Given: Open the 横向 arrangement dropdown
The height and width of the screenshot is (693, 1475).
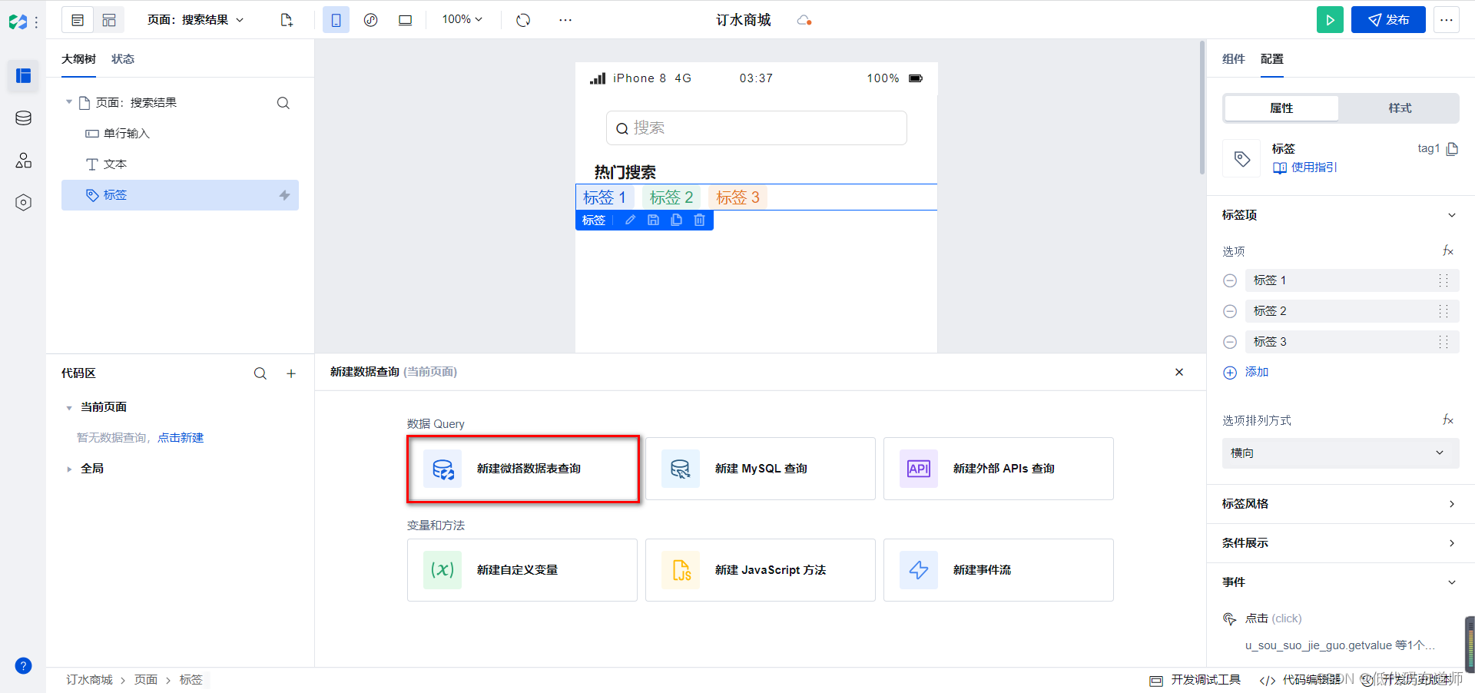Looking at the screenshot, I should click(x=1341, y=453).
